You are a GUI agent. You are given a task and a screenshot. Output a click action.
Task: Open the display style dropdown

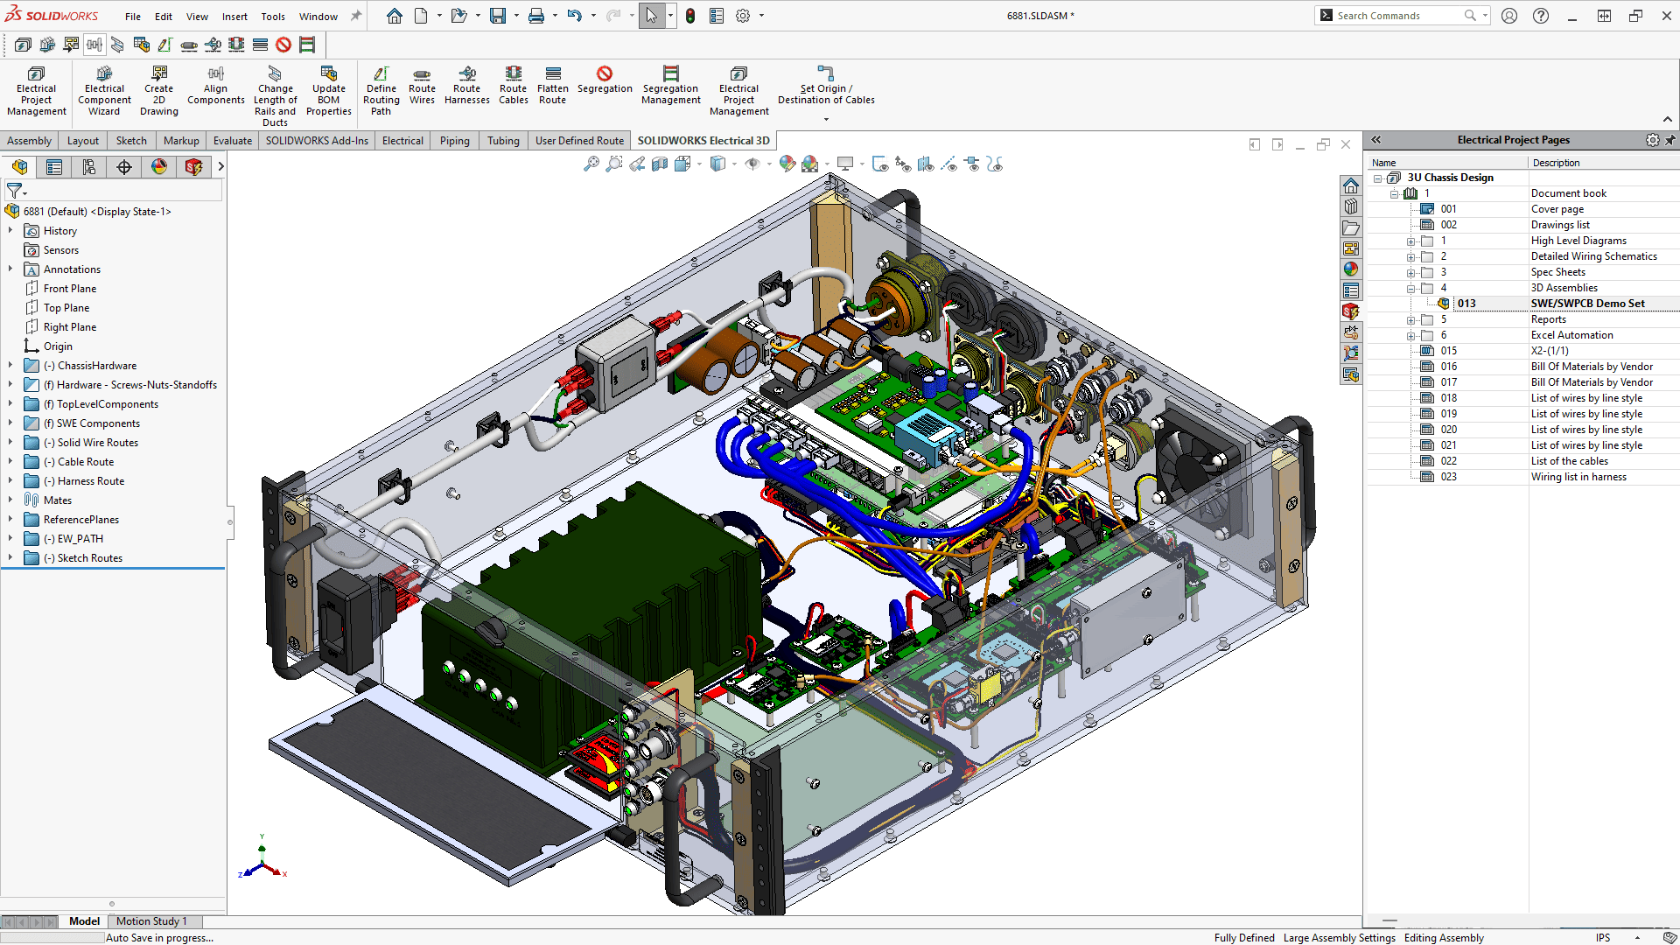coord(733,164)
